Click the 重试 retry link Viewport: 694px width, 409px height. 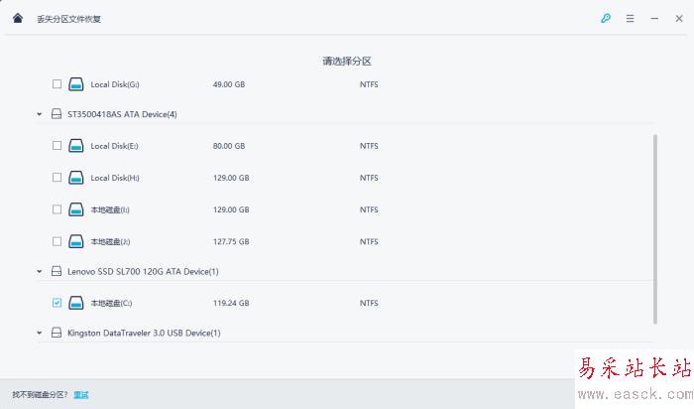point(80,394)
